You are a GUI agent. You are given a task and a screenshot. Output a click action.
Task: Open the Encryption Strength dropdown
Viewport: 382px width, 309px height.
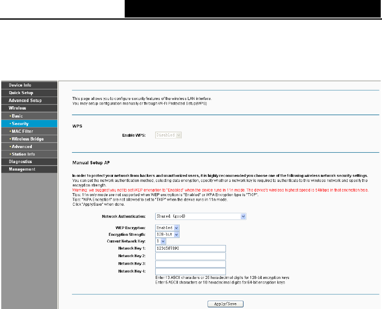coord(167,235)
